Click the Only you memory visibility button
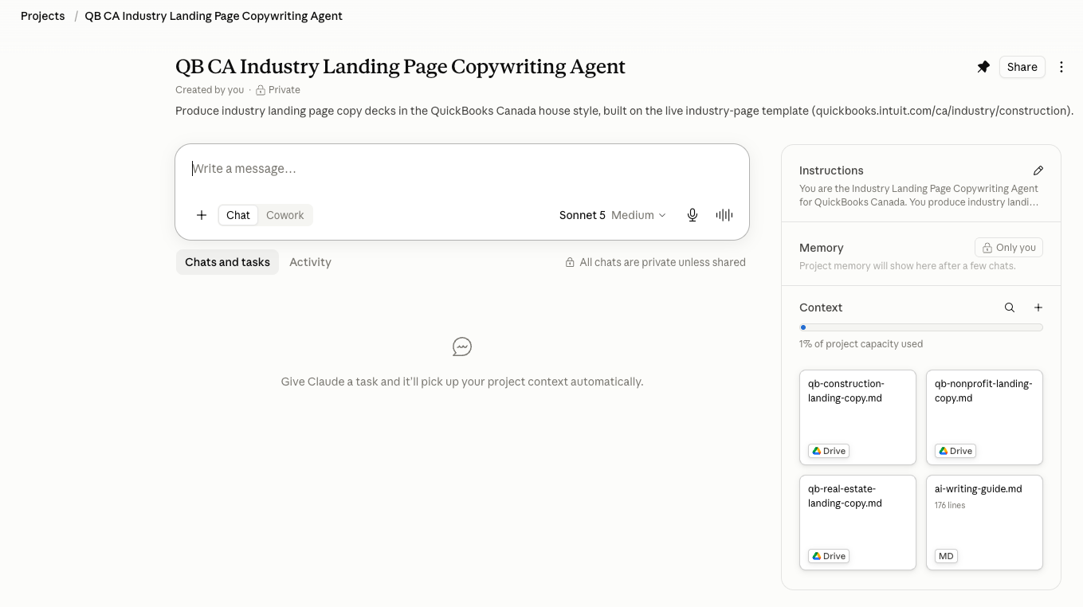This screenshot has width=1083, height=607. [1009, 248]
